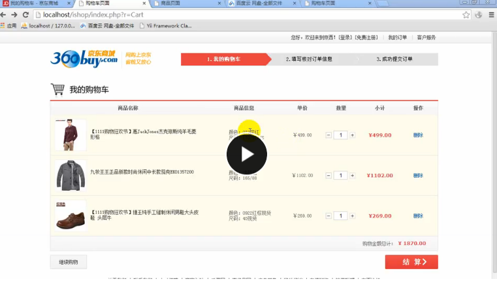Viewport: 497px width, 294px height.
Task: Click the 360buy.com logo
Action: coord(84,59)
